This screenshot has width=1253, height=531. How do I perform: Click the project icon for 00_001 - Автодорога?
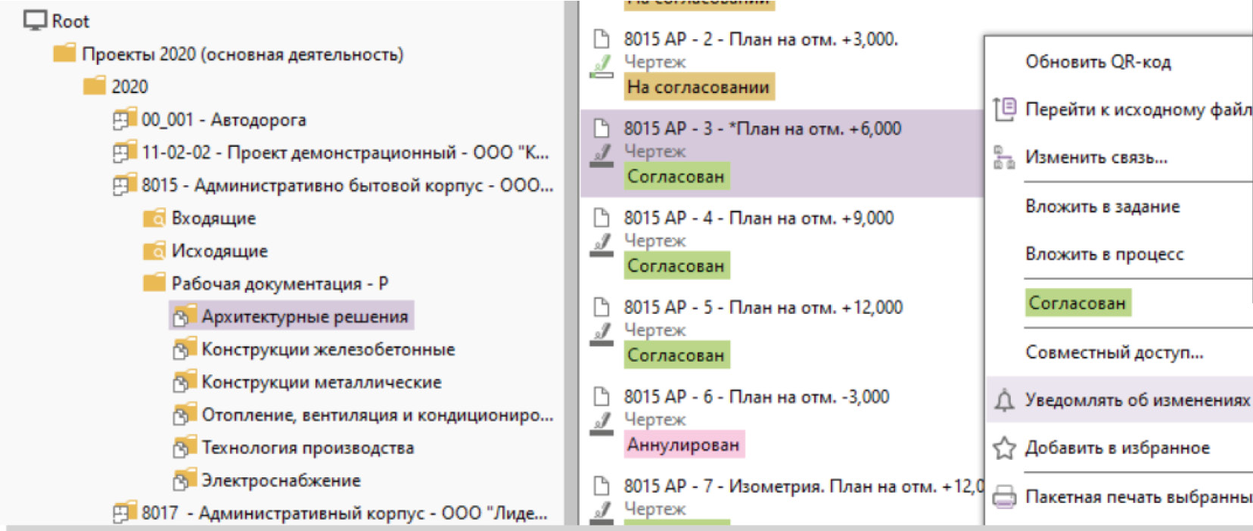(123, 120)
